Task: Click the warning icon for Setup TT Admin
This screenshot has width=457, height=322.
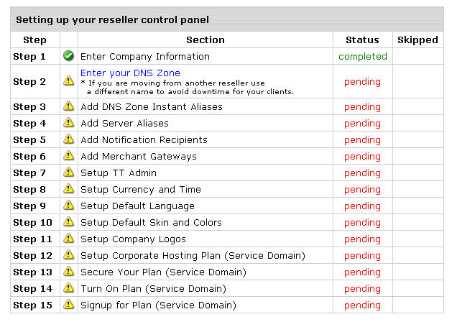Action: [68, 172]
